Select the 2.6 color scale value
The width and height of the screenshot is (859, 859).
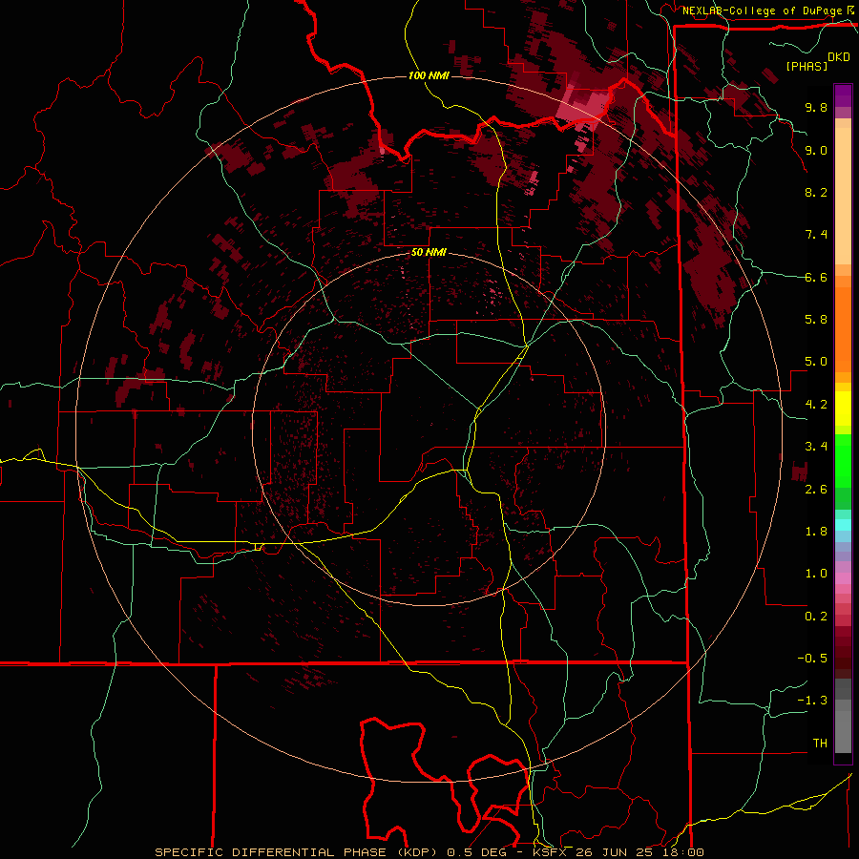click(816, 490)
